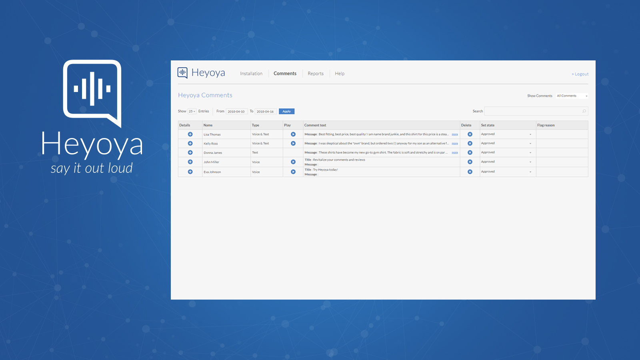Show more of Kelly Ross message

455,143
